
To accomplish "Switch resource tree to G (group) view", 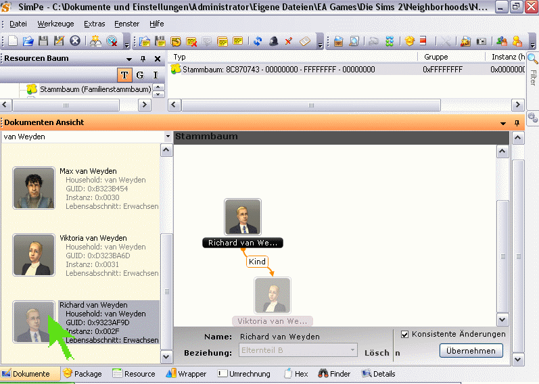I will tap(140, 74).
